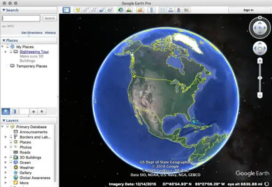
Task: Click the Look joystick left arrow
Action: pos(255,28)
